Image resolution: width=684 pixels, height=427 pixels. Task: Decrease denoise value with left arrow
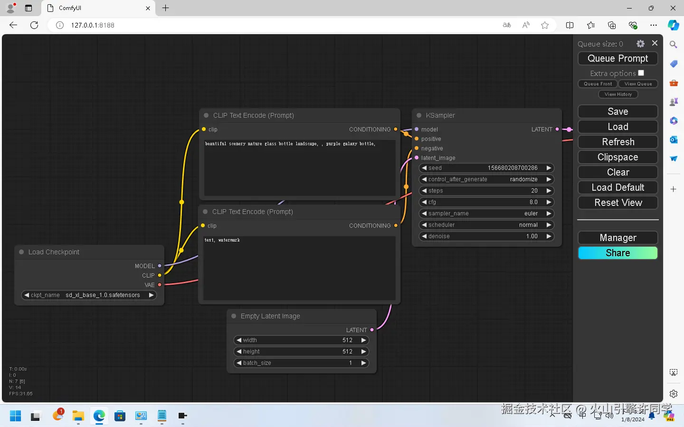pos(424,236)
